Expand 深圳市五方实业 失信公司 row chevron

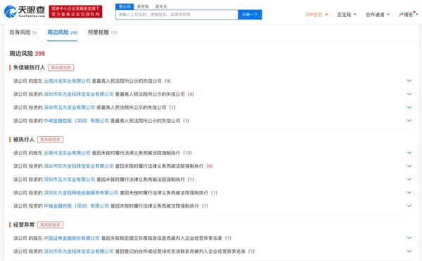point(409,107)
